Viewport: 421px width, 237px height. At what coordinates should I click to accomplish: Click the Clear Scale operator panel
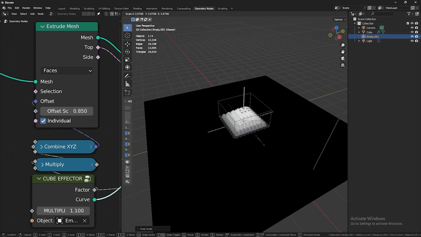click(153, 229)
